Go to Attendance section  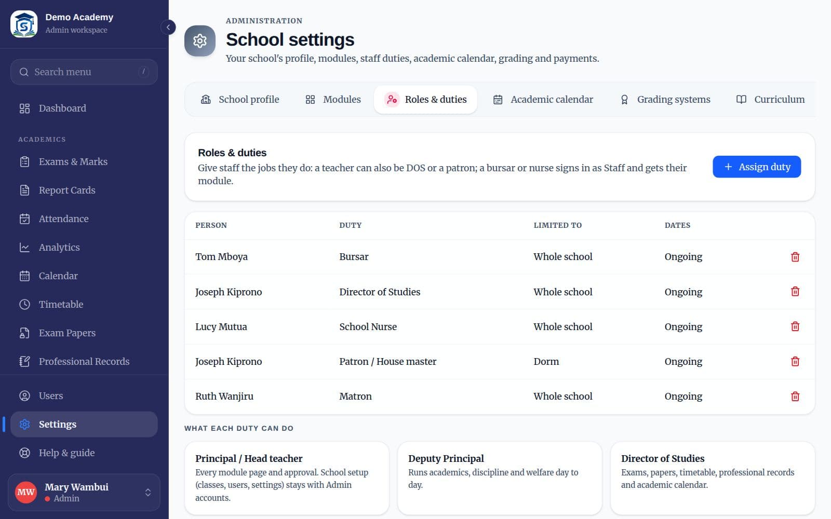pyautogui.click(x=84, y=218)
